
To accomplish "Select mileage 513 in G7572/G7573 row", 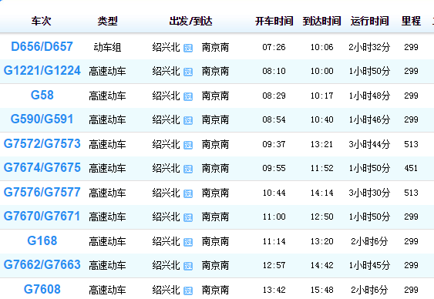I will pyautogui.click(x=411, y=144).
